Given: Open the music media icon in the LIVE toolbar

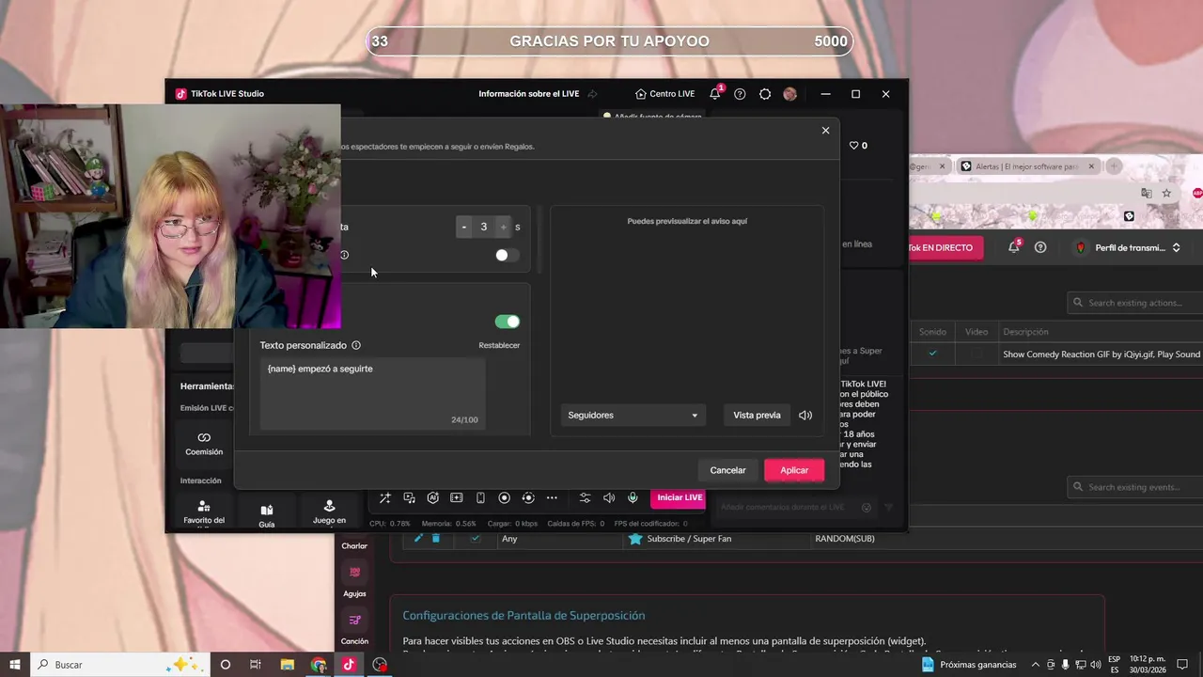Looking at the screenshot, I should click(409, 497).
